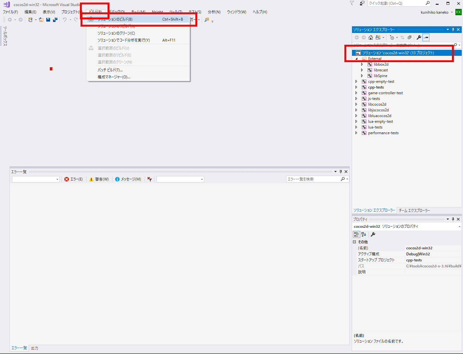Click the Sync with Active Document icon
The width and height of the screenshot is (463, 354).
tap(402, 37)
